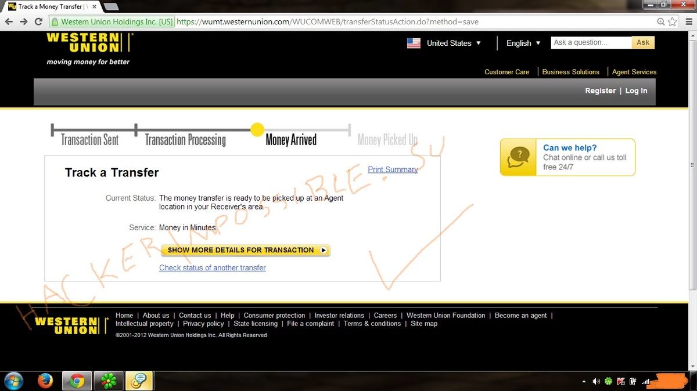Screen dimensions: 697x391
Task: Click the Money Arrived progress marker
Action: click(257, 129)
